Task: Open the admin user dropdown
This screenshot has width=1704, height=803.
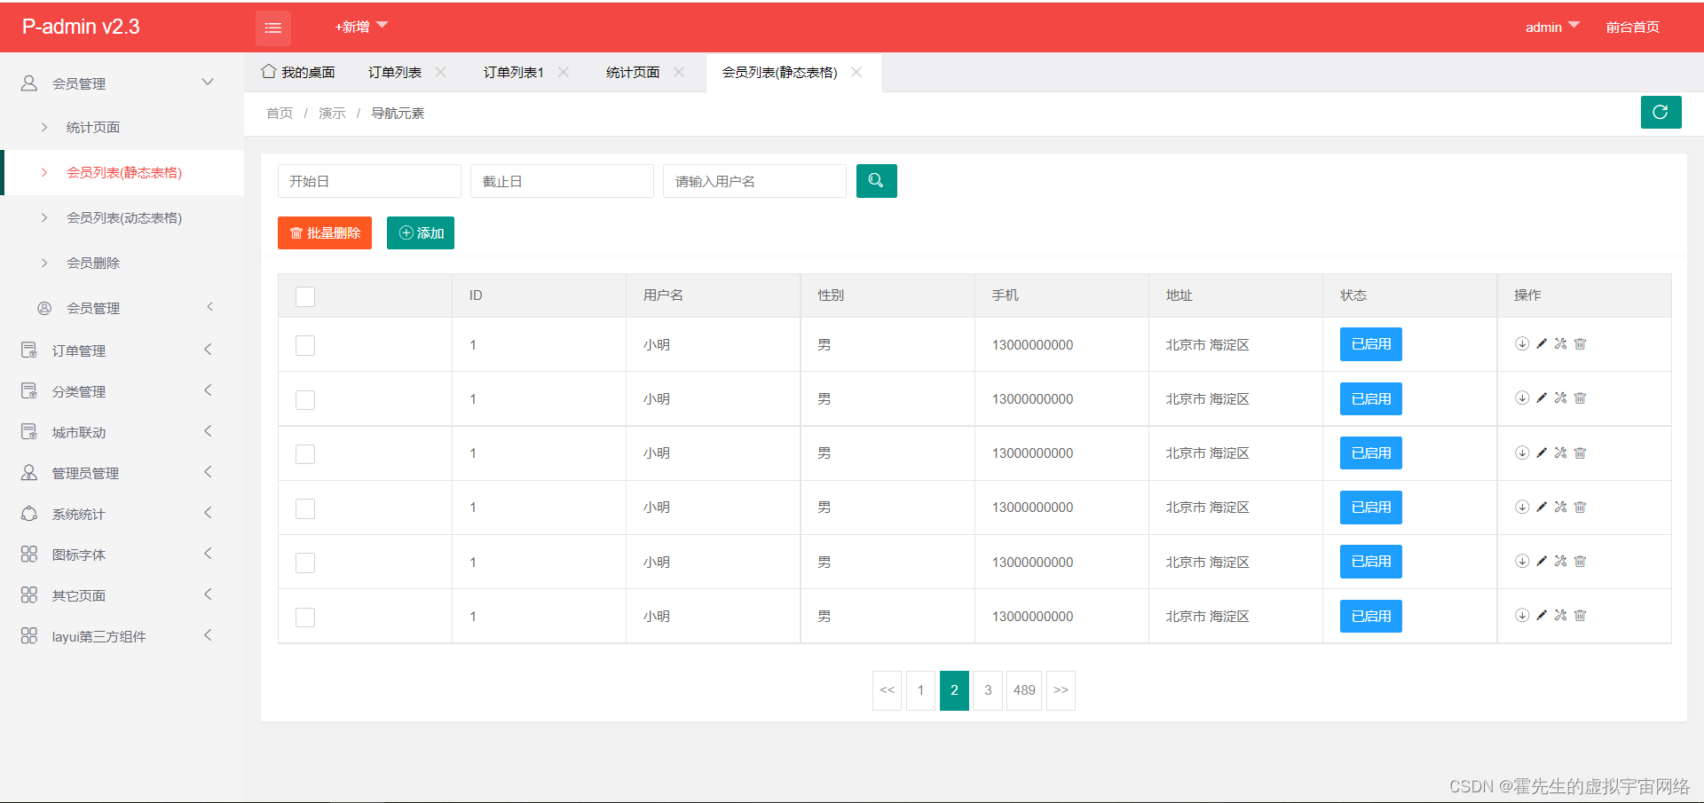Action: 1551,27
